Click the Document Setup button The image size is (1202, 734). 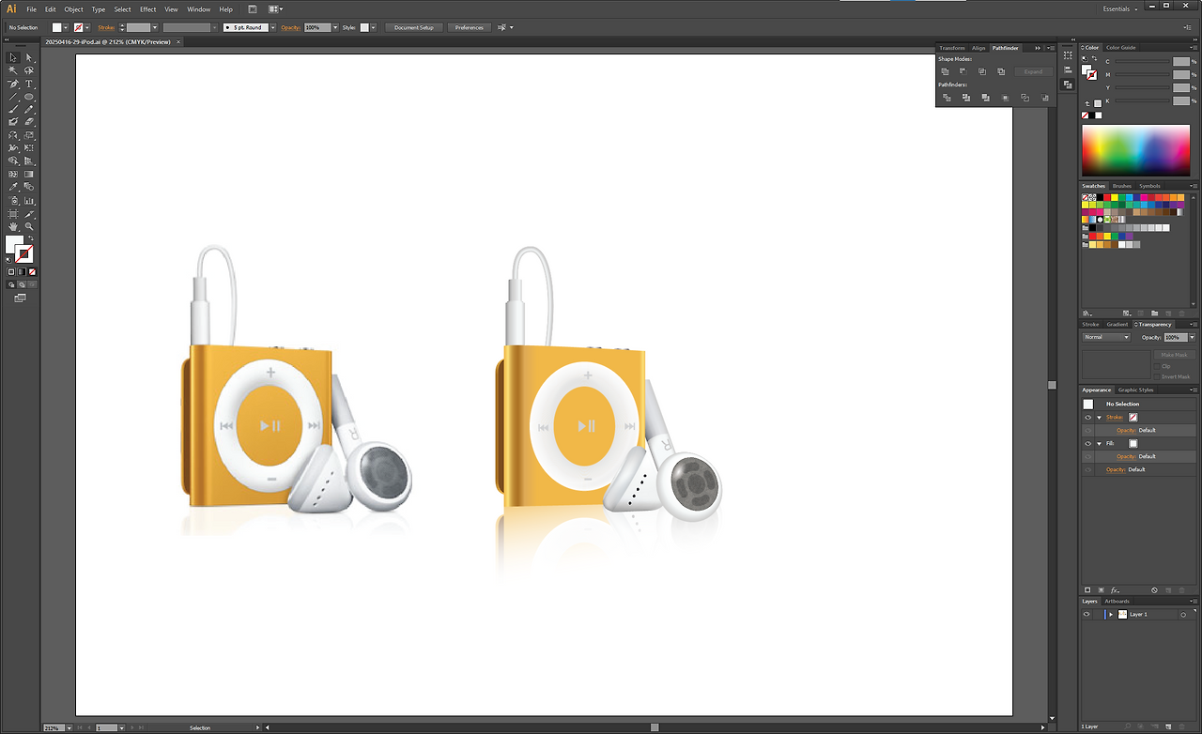(414, 27)
